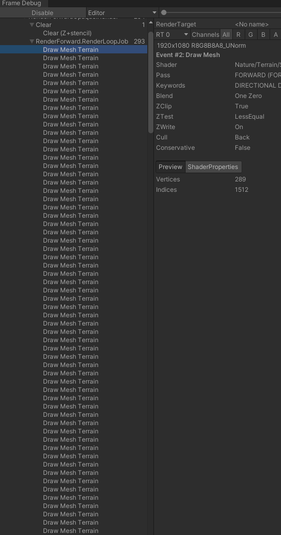Image resolution: width=281 pixels, height=535 pixels.
Task: Open the RT 0 render target dropdown
Action: click(x=172, y=34)
